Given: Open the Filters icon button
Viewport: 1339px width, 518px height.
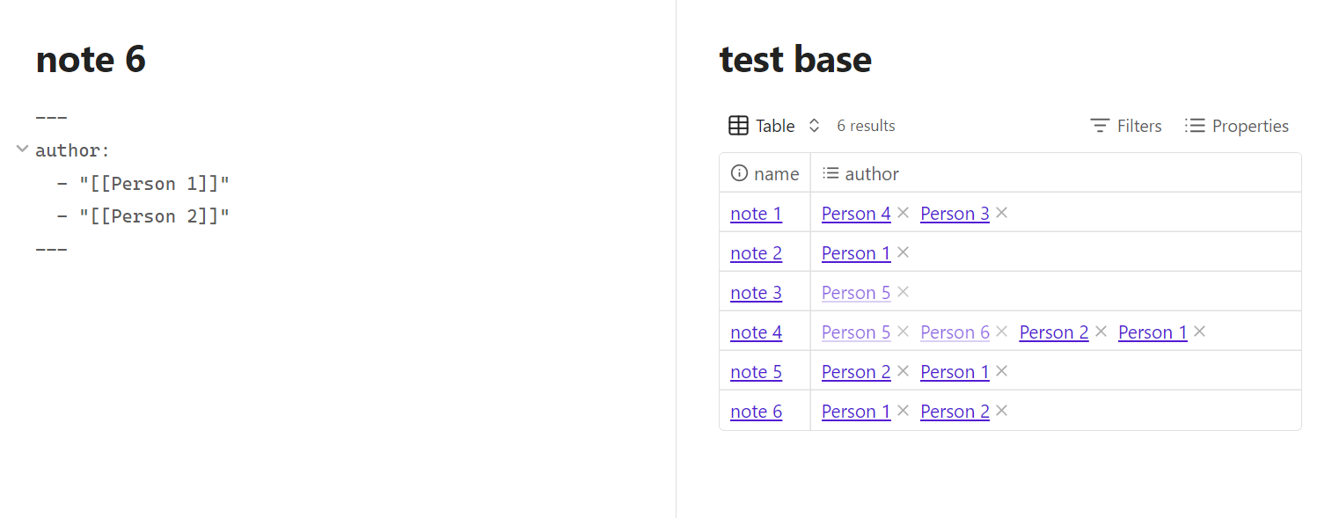Looking at the screenshot, I should (x=1100, y=126).
